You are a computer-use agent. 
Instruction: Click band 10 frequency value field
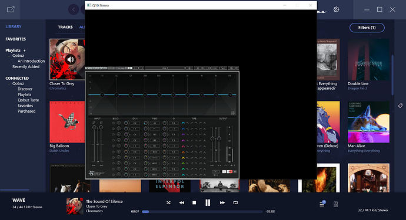pyautogui.click(x=155, y=175)
